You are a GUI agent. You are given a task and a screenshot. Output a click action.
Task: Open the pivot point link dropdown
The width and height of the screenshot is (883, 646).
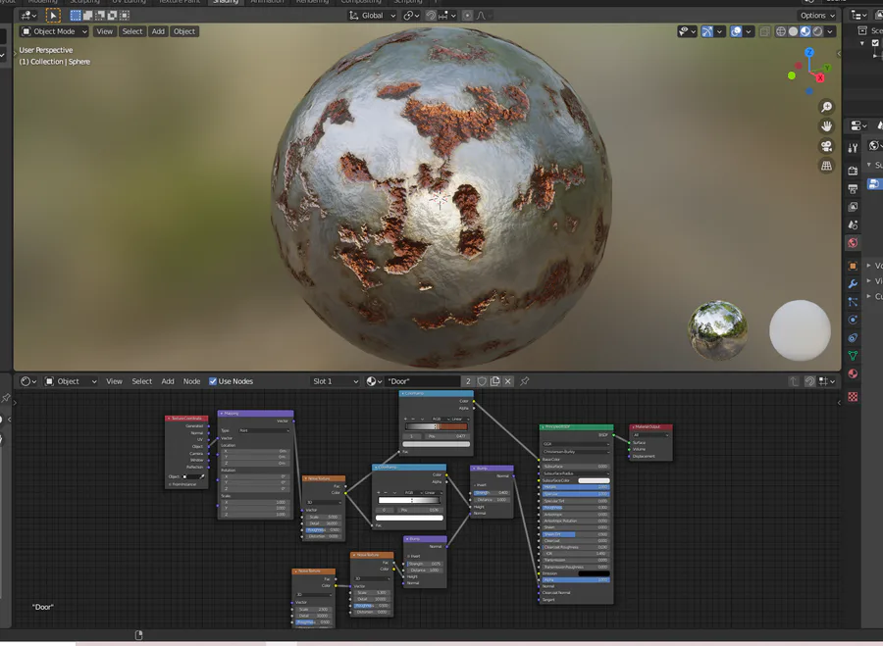(411, 15)
